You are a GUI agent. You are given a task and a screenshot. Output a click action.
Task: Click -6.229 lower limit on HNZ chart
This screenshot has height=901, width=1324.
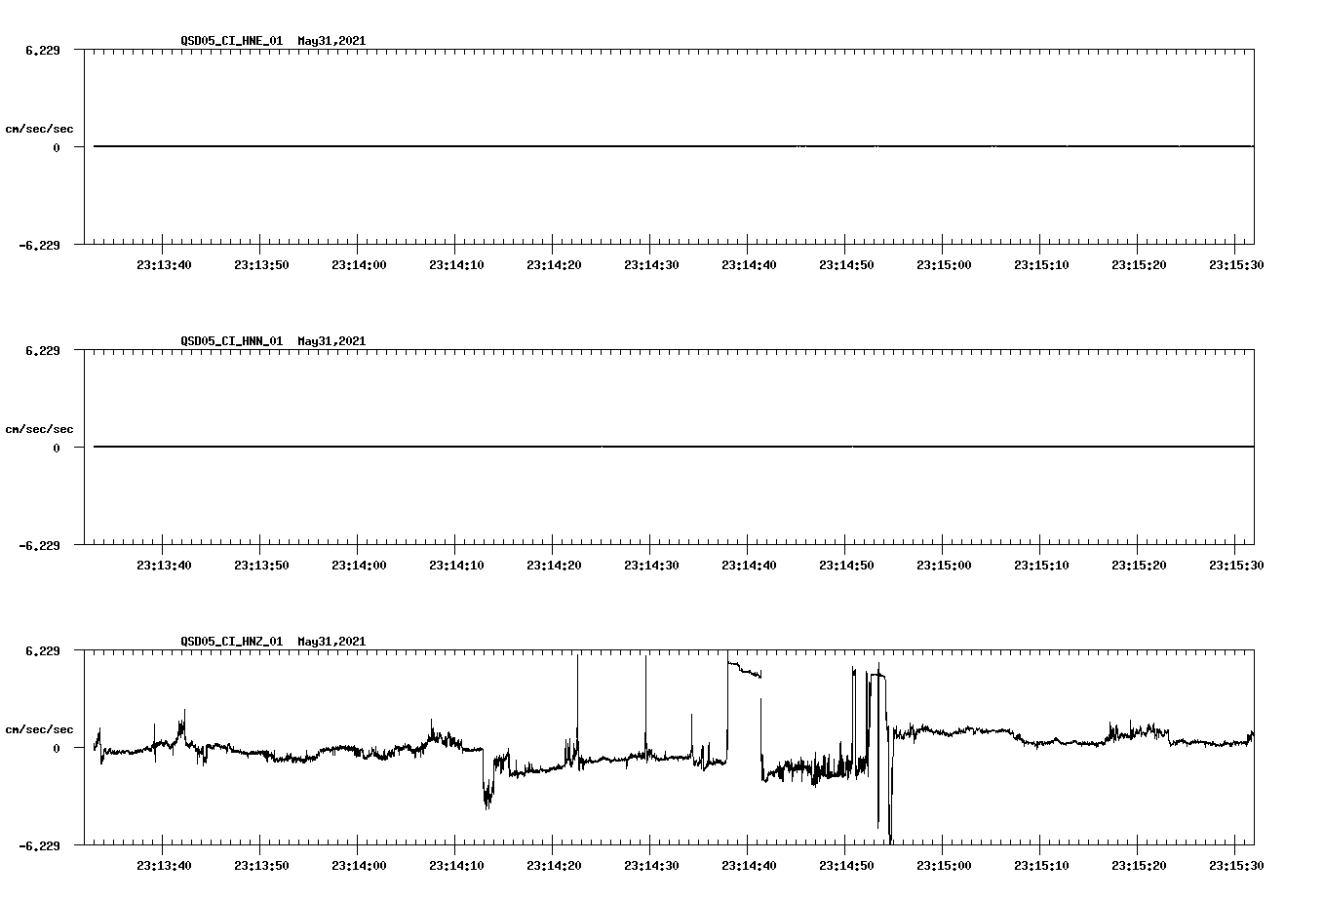(39, 846)
